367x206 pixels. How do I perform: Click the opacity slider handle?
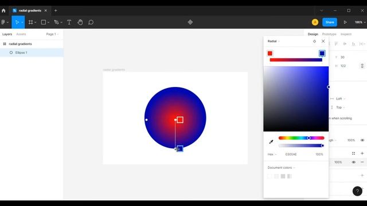pyautogui.click(x=322, y=145)
